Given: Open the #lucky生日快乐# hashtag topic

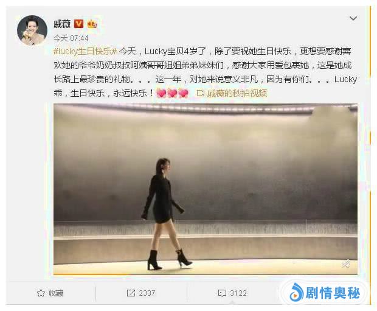Looking at the screenshot, I should 85,51.
